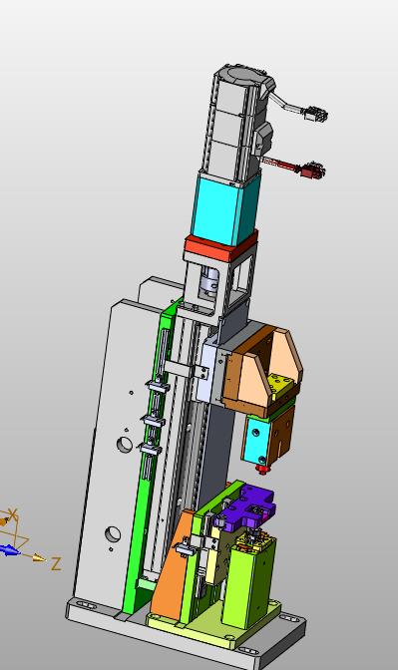
Task: Select the yellow block inside the peach bracket
Action: (x=280, y=384)
